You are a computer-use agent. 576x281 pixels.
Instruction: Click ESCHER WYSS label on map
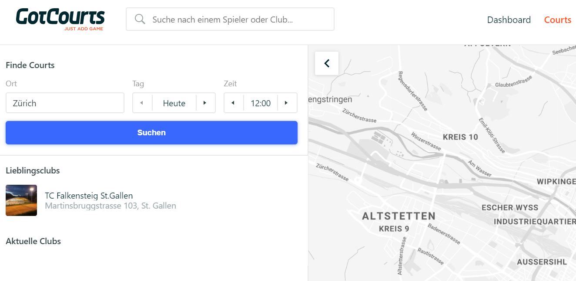coord(510,208)
